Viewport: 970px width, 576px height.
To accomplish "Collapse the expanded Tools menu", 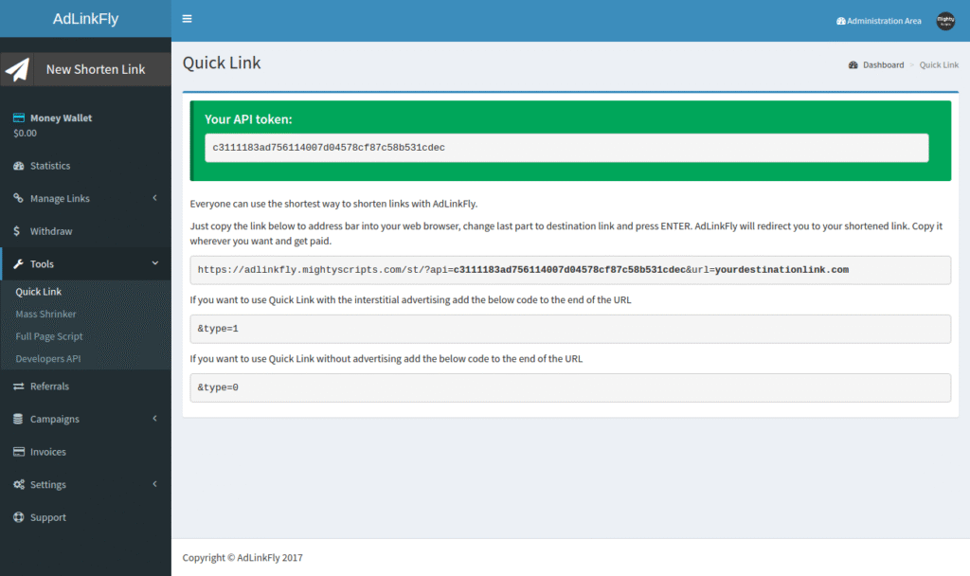I will pos(43,262).
